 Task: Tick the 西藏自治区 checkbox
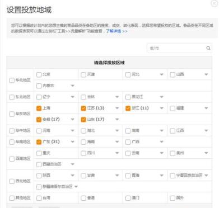coord(39,164)
